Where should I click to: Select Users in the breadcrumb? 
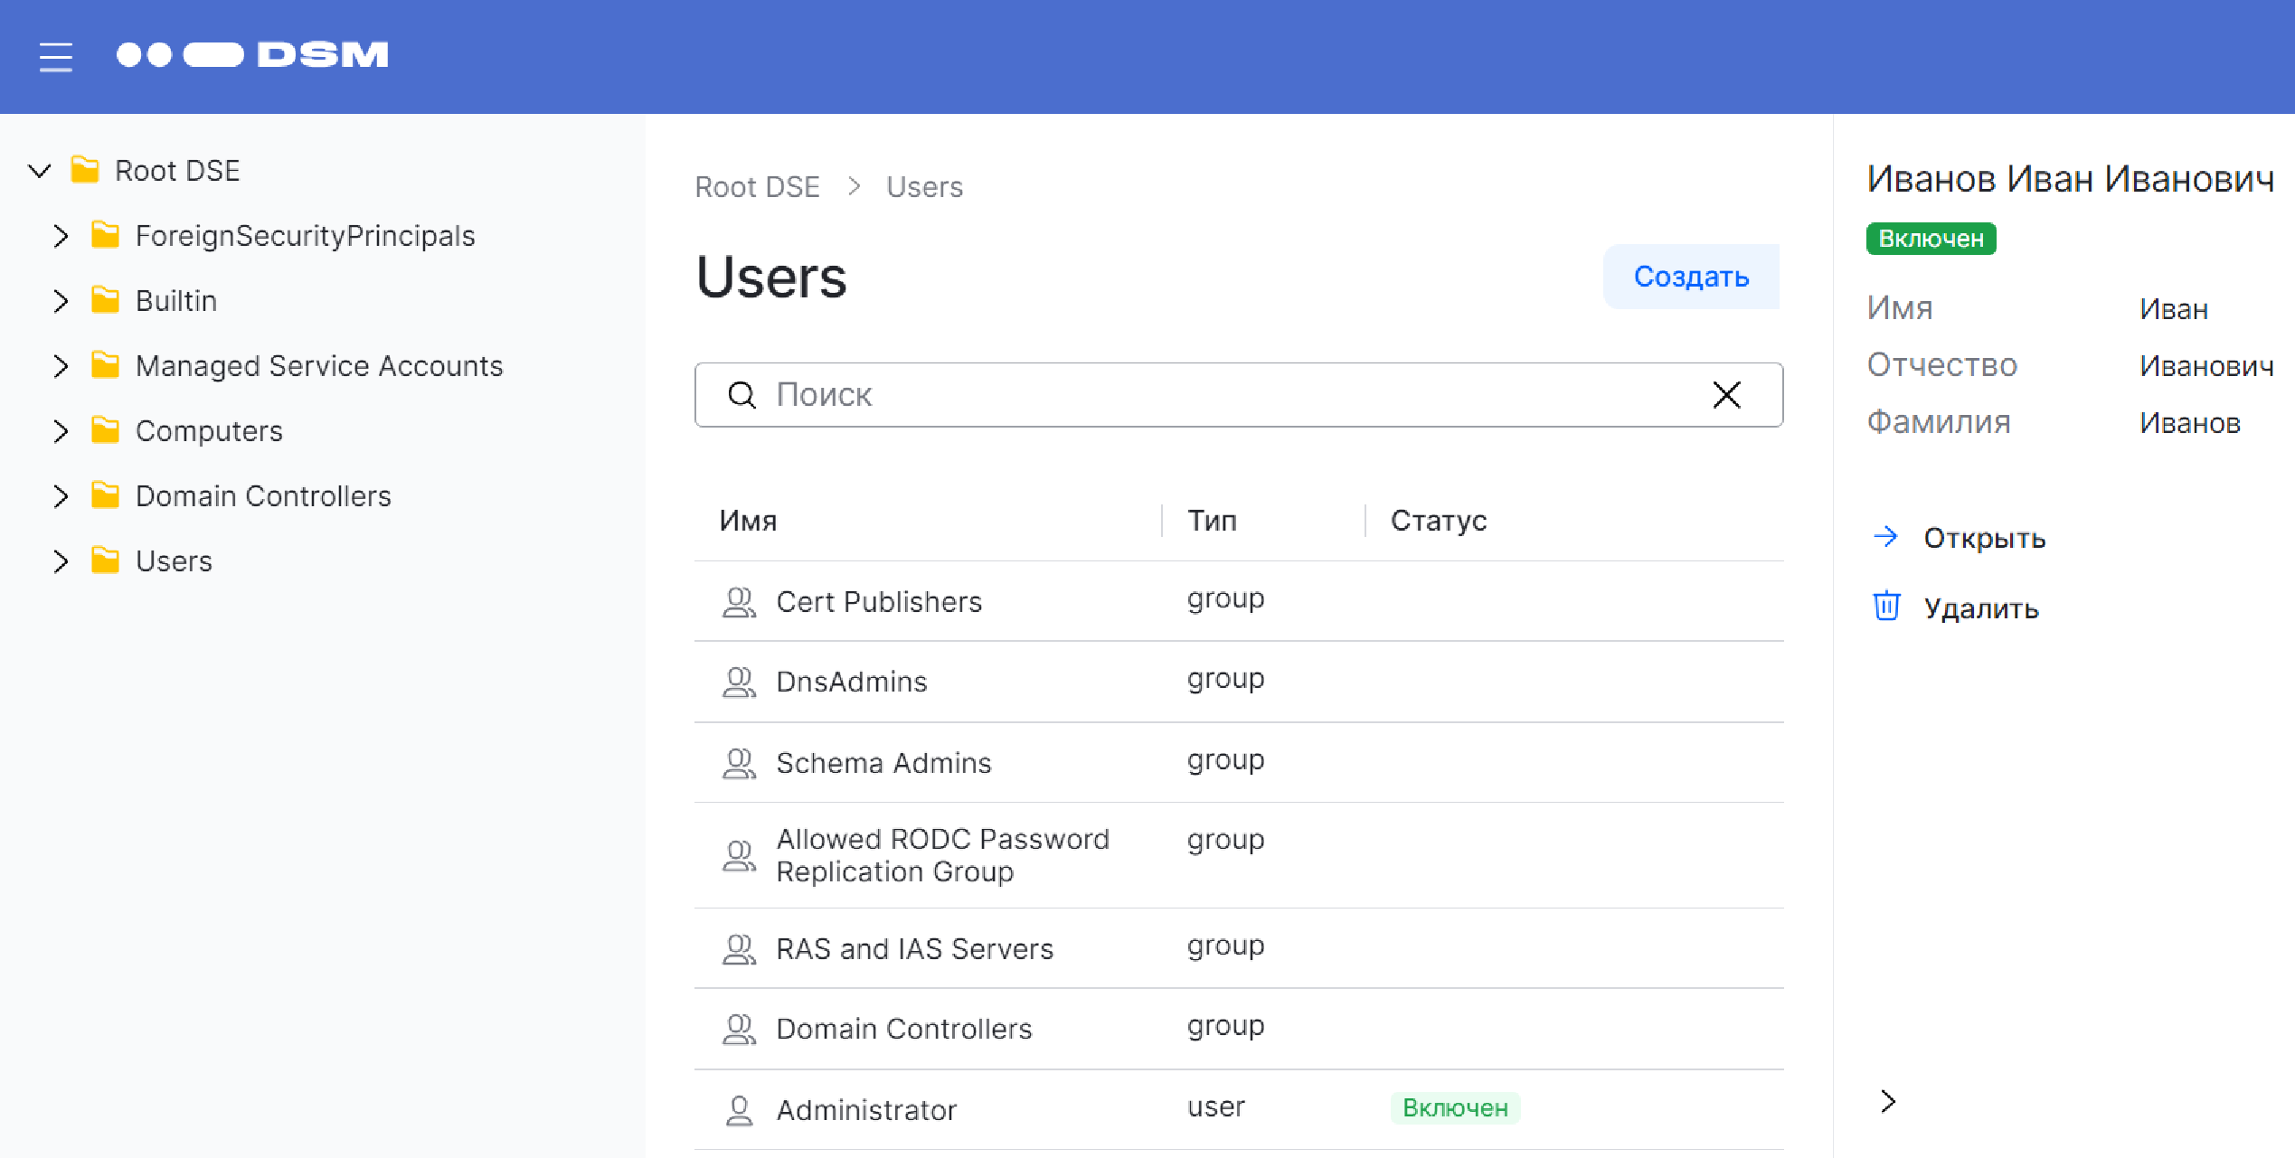coord(924,186)
